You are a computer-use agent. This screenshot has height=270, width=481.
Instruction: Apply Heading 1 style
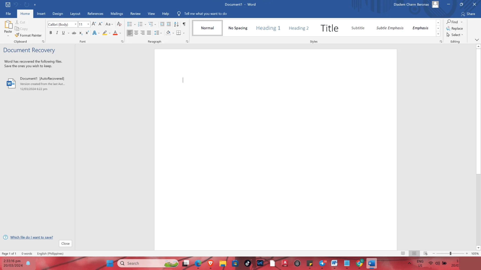point(268,28)
